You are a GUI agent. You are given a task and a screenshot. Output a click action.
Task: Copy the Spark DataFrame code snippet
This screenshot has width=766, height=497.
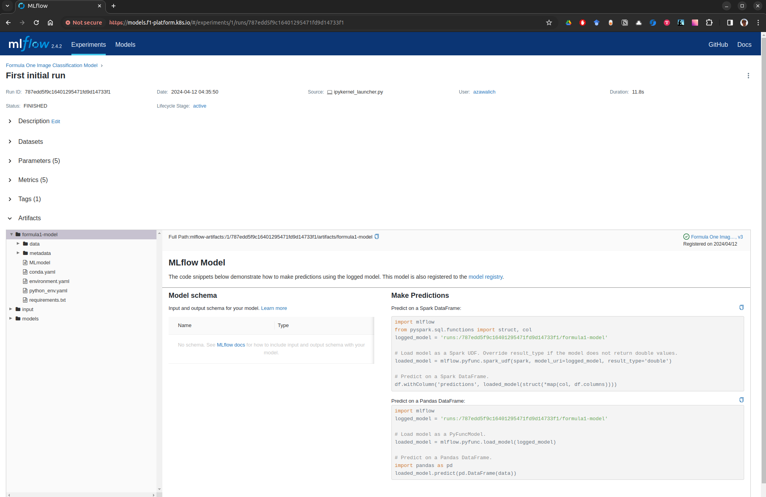[x=741, y=308]
